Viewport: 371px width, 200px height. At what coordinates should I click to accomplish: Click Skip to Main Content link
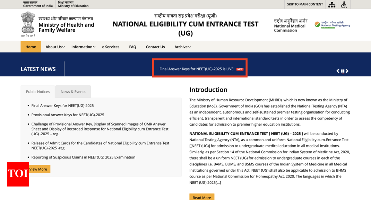click(x=305, y=4)
